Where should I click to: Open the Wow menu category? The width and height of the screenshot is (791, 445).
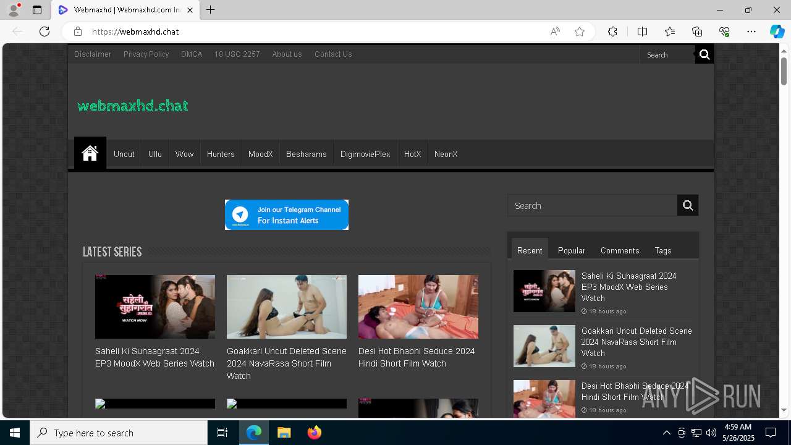pos(184,154)
